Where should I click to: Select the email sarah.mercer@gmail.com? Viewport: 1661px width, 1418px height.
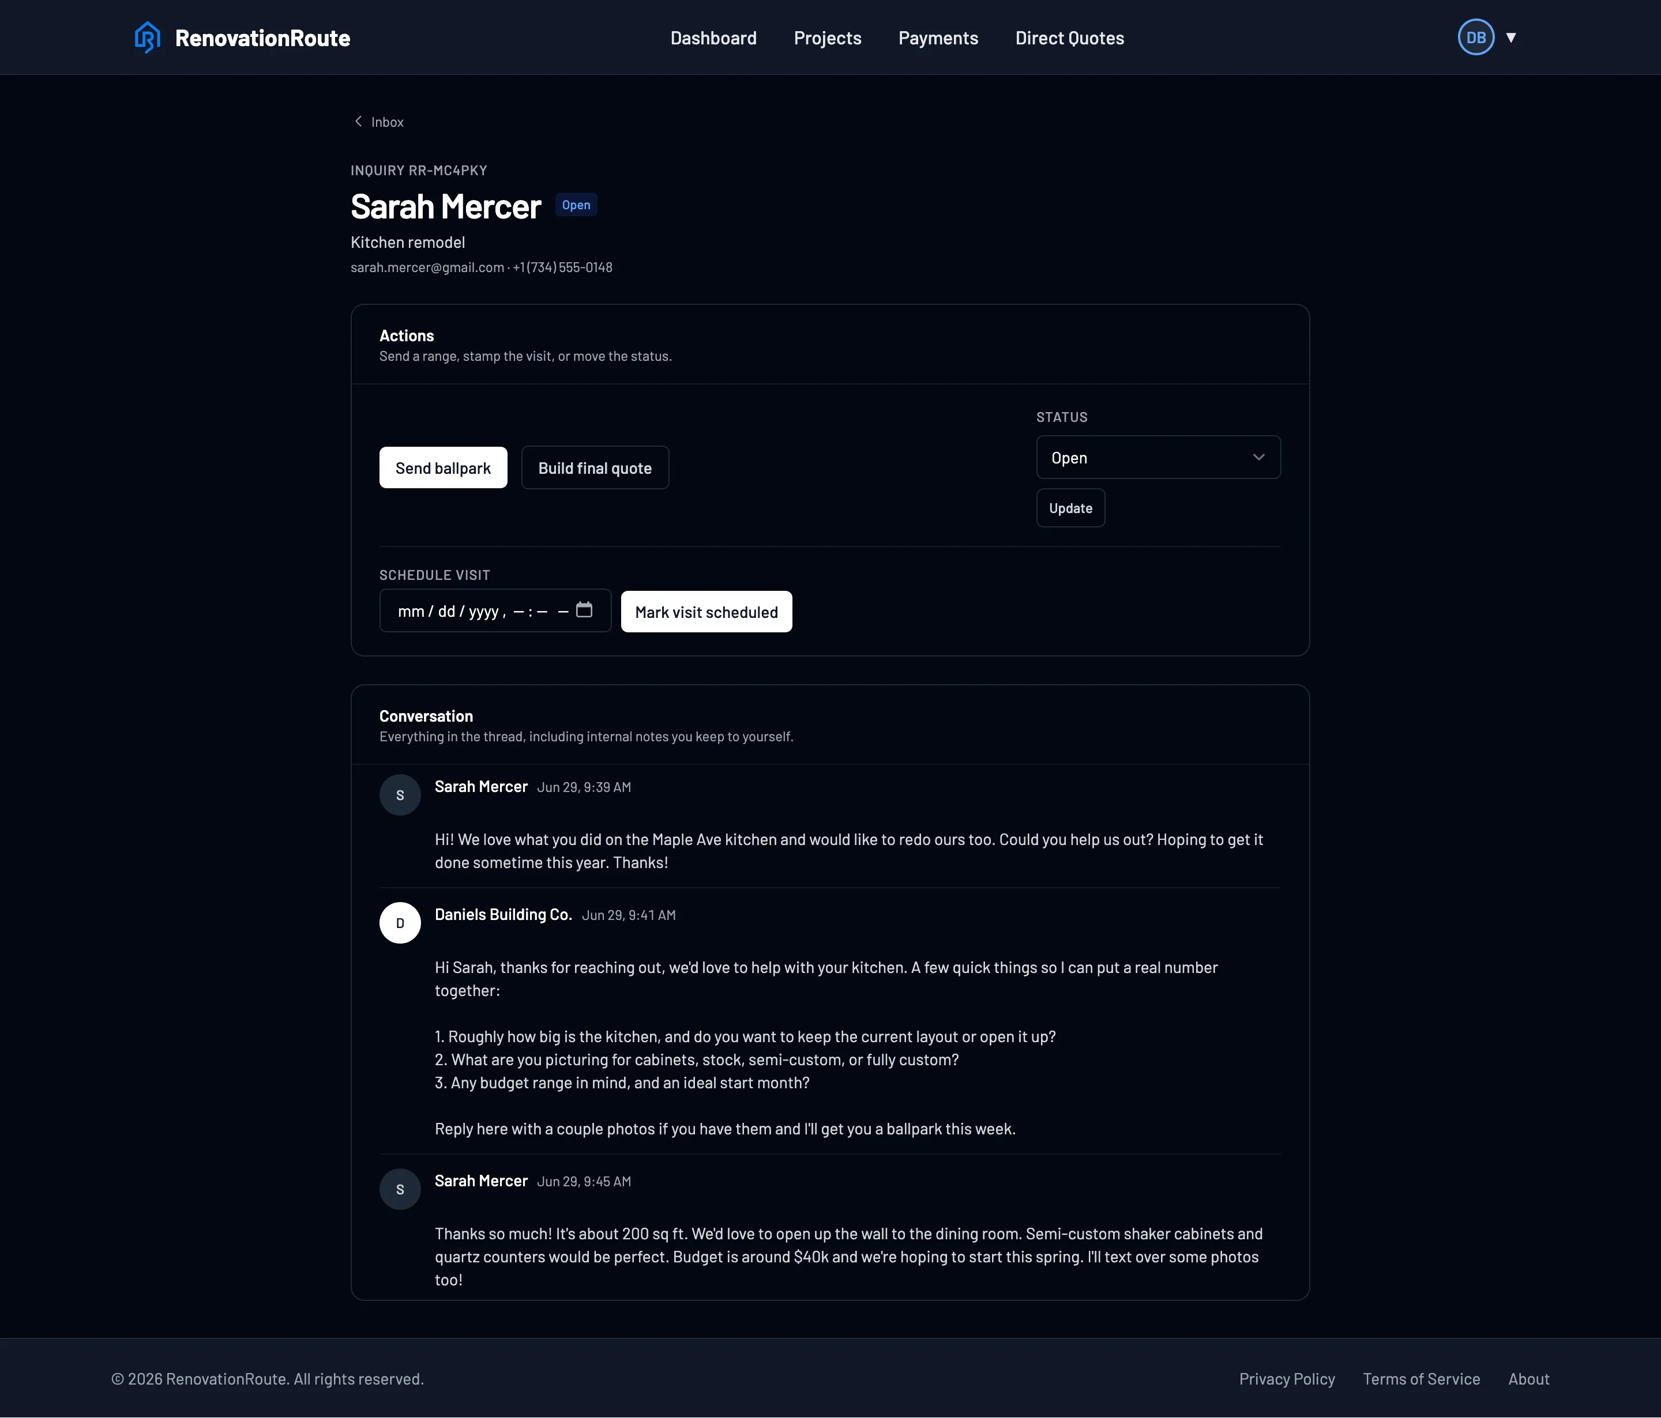click(427, 267)
